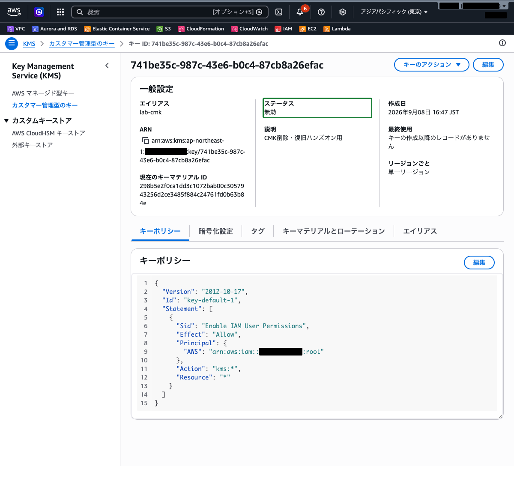Click the description CMK削除・復旧ハンズオン用

[x=303, y=138]
